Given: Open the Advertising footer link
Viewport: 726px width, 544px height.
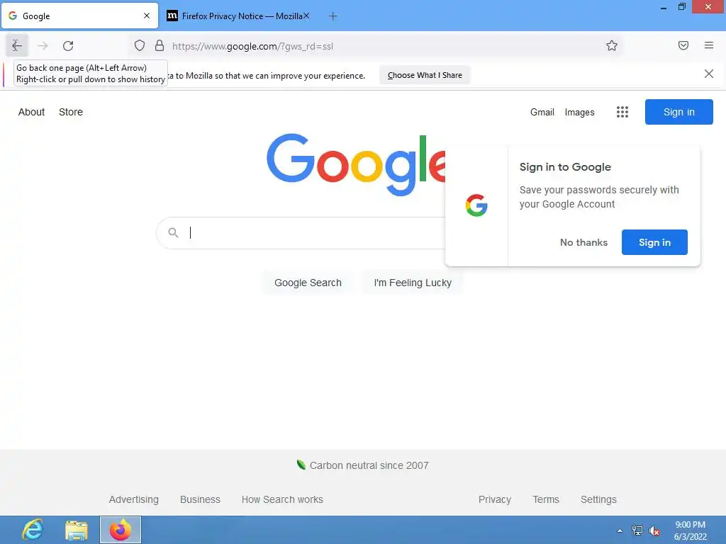Looking at the screenshot, I should point(134,499).
